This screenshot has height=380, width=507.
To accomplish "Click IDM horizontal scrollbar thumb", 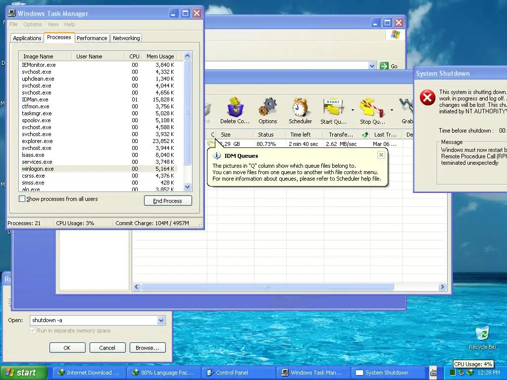I will [267, 286].
